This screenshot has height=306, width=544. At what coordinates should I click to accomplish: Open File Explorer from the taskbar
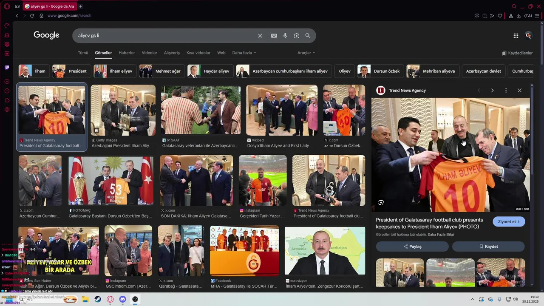click(85, 299)
